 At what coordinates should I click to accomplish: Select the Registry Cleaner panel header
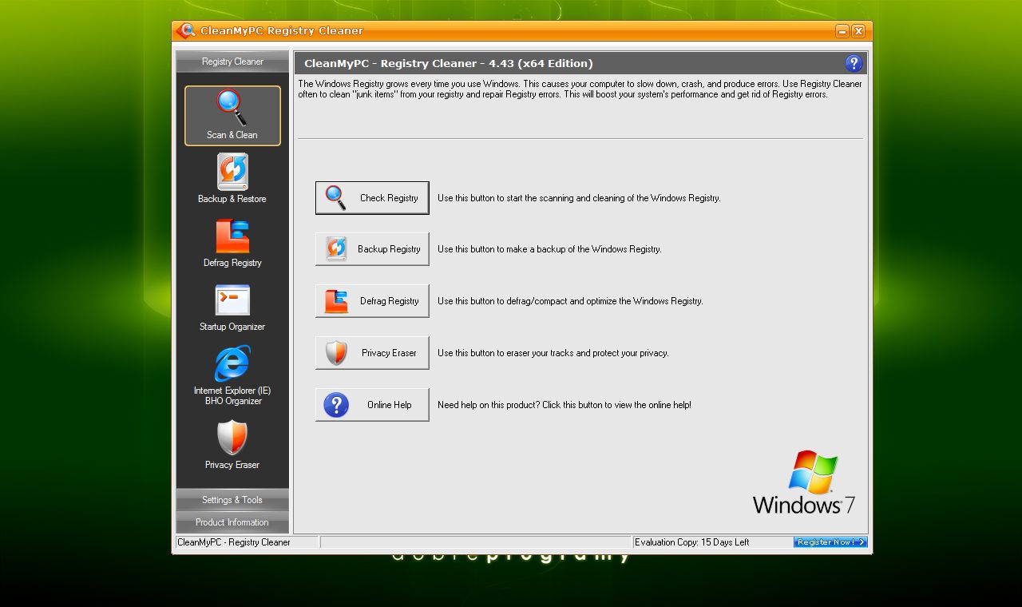pos(232,61)
